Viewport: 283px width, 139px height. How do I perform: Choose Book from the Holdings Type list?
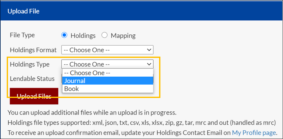tap(108, 89)
